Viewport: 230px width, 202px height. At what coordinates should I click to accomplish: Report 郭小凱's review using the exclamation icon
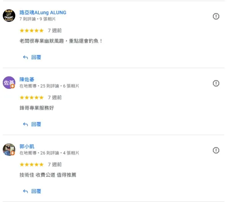pos(216,150)
